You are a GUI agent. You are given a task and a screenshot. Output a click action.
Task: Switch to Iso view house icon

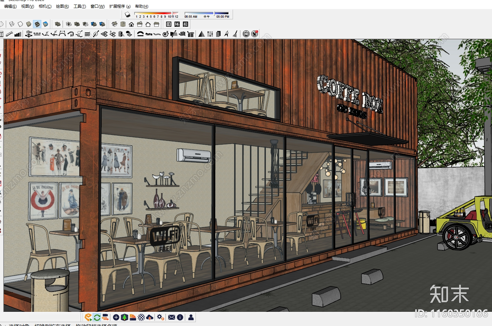(x=115, y=24)
